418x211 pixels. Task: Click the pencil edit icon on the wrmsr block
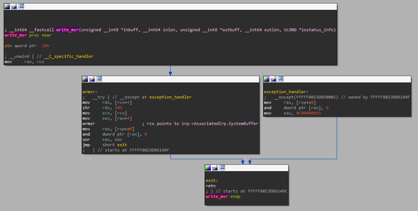click(92, 79)
